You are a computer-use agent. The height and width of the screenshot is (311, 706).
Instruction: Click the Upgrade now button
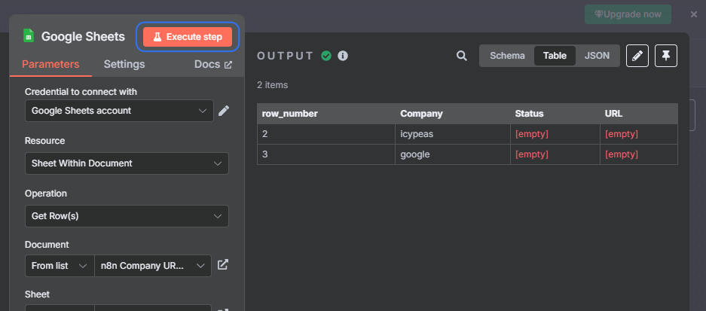click(628, 14)
